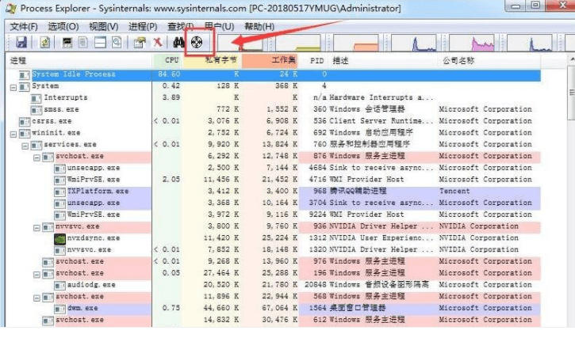Open the 选项(O) menu
Image resolution: width=575 pixels, height=338 pixels.
point(63,26)
